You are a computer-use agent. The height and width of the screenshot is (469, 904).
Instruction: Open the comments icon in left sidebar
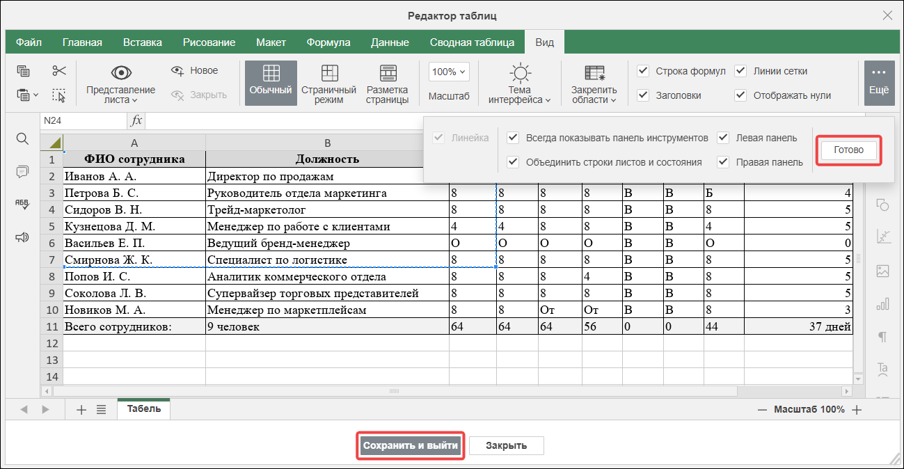[x=22, y=171]
